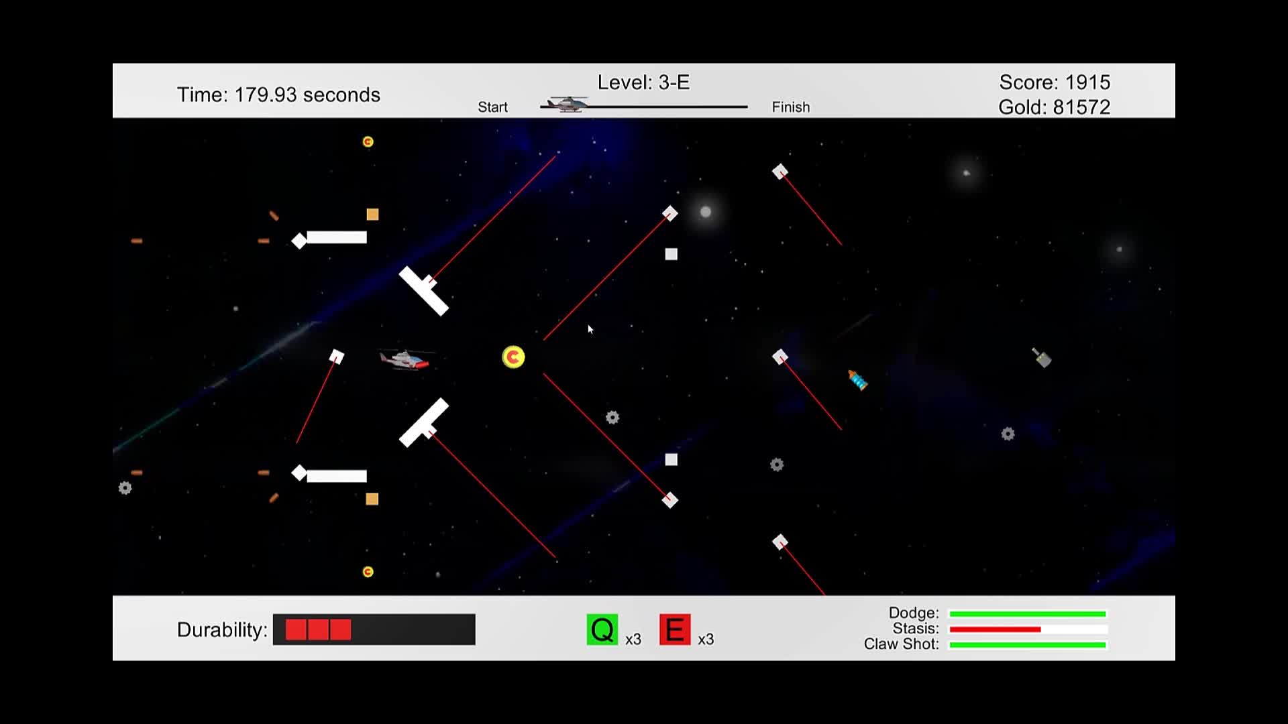Click the Level 3-E title text
This screenshot has width=1288, height=724.
pos(643,82)
